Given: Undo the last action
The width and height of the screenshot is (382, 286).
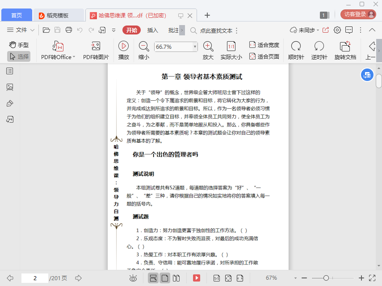Looking at the screenshot, I should (80, 30).
